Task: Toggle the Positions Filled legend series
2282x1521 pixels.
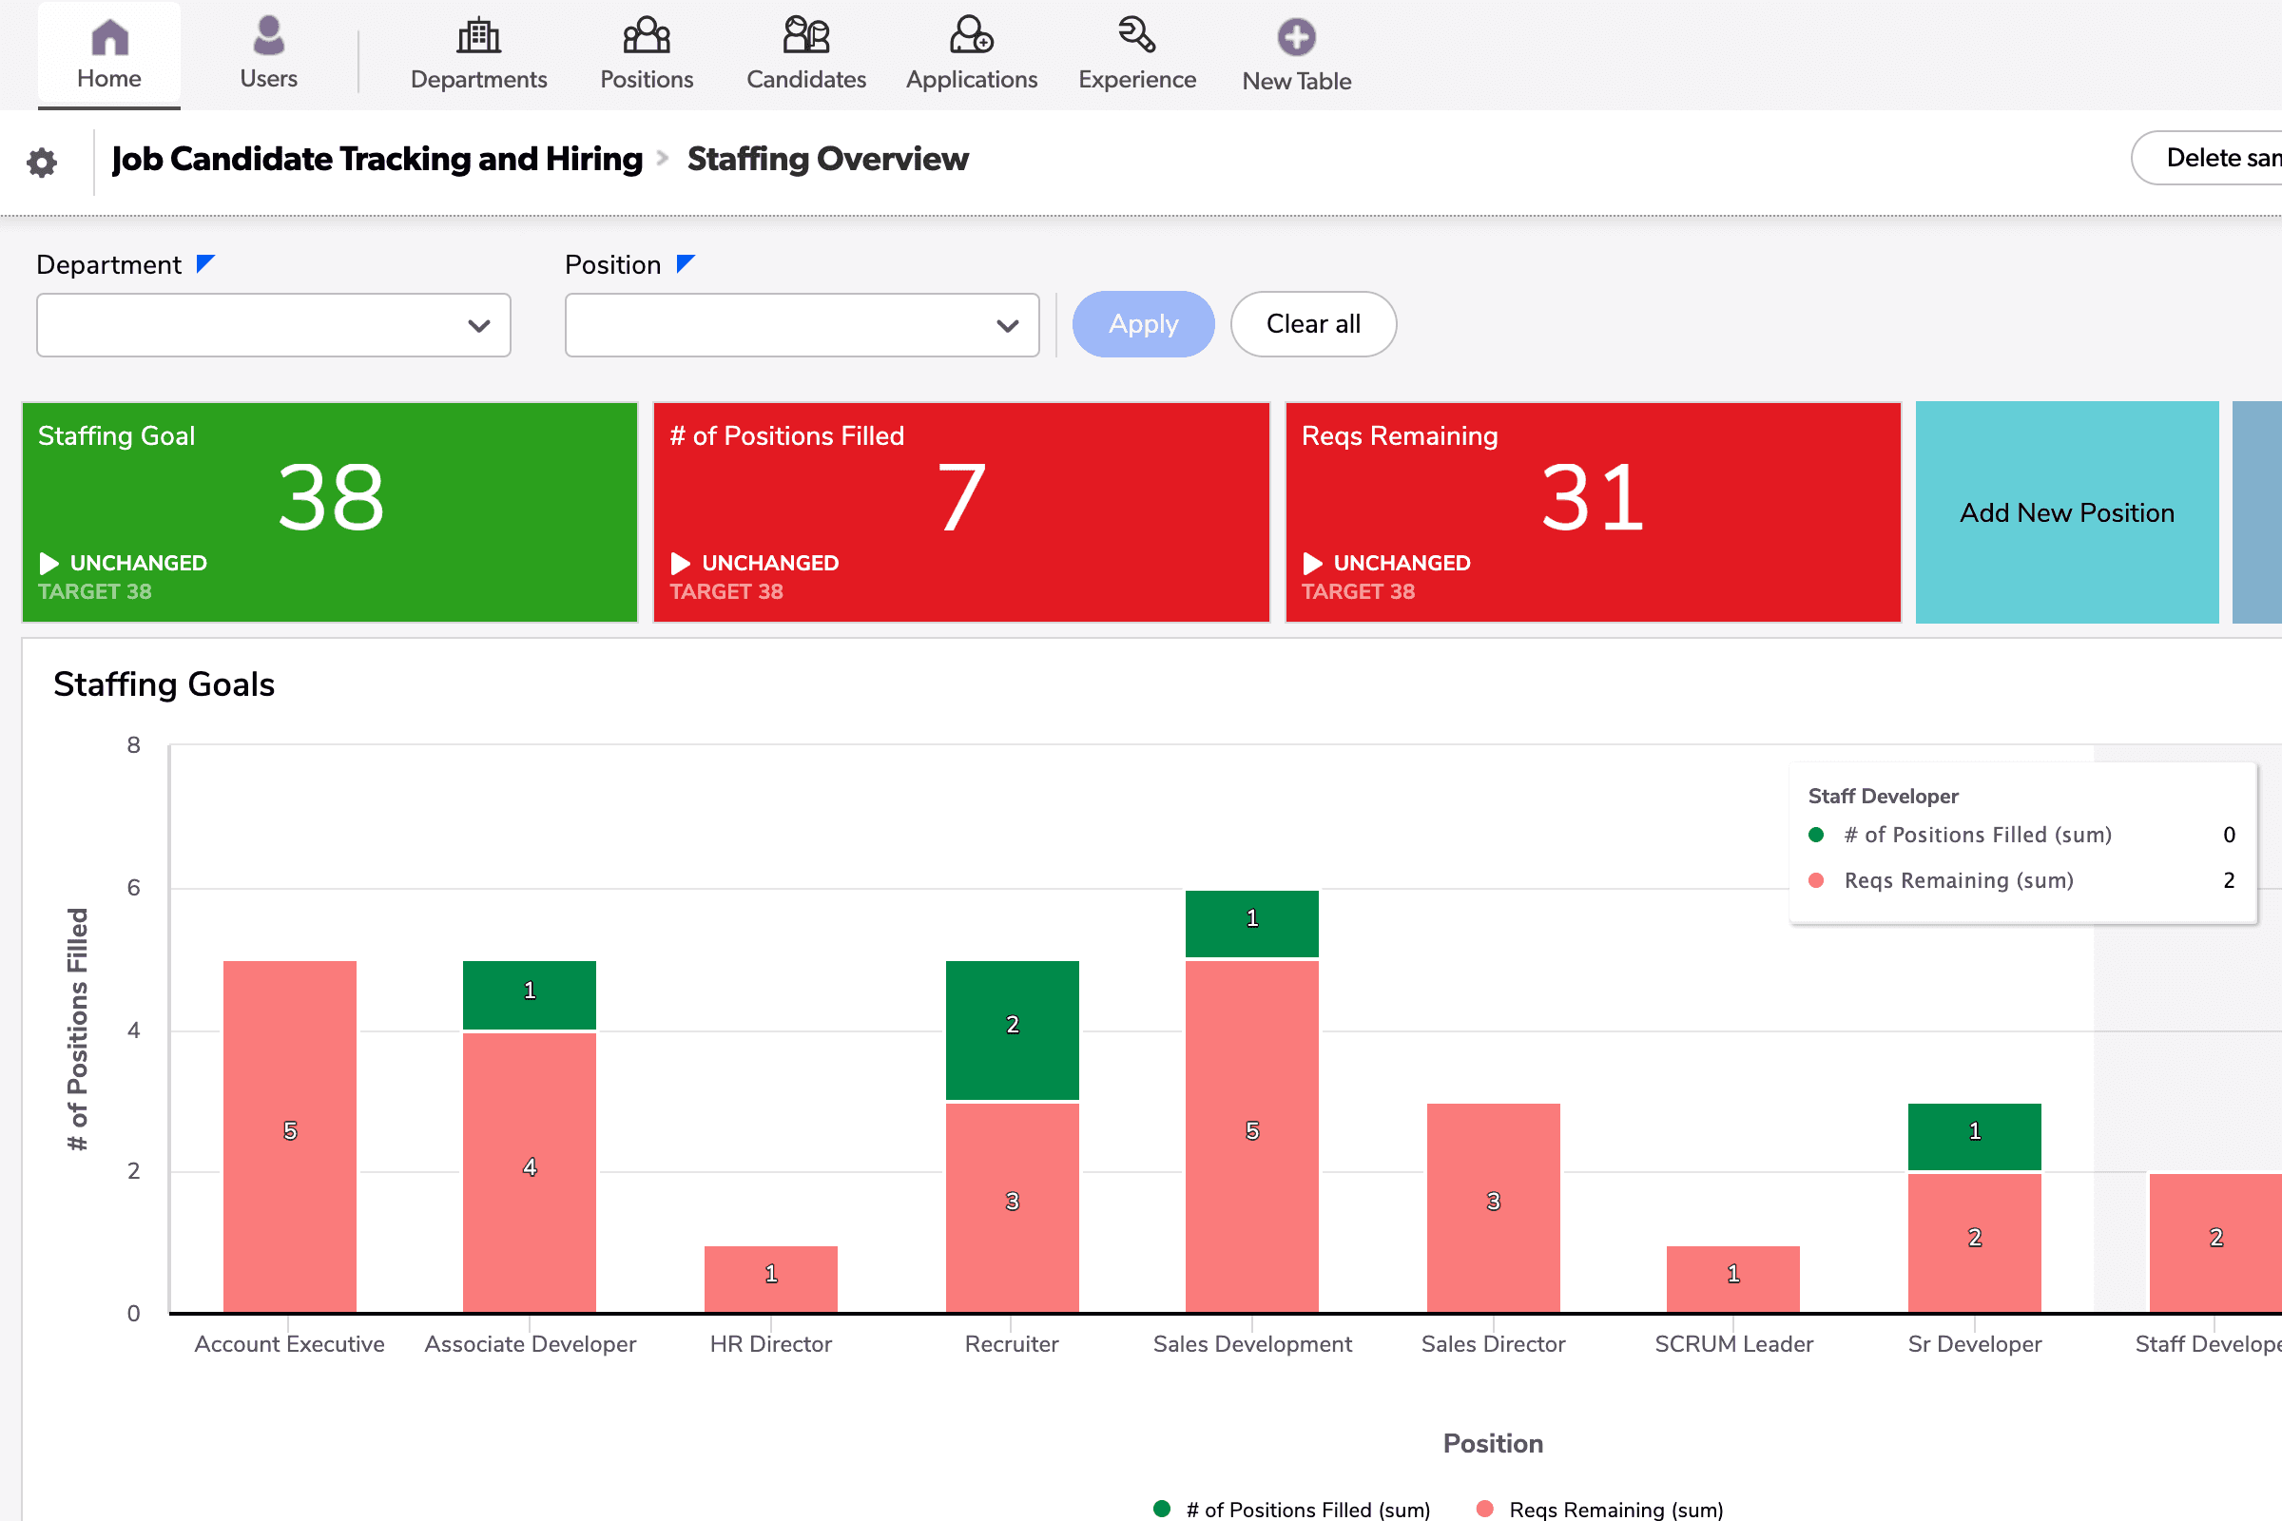Action: click(x=1300, y=1510)
